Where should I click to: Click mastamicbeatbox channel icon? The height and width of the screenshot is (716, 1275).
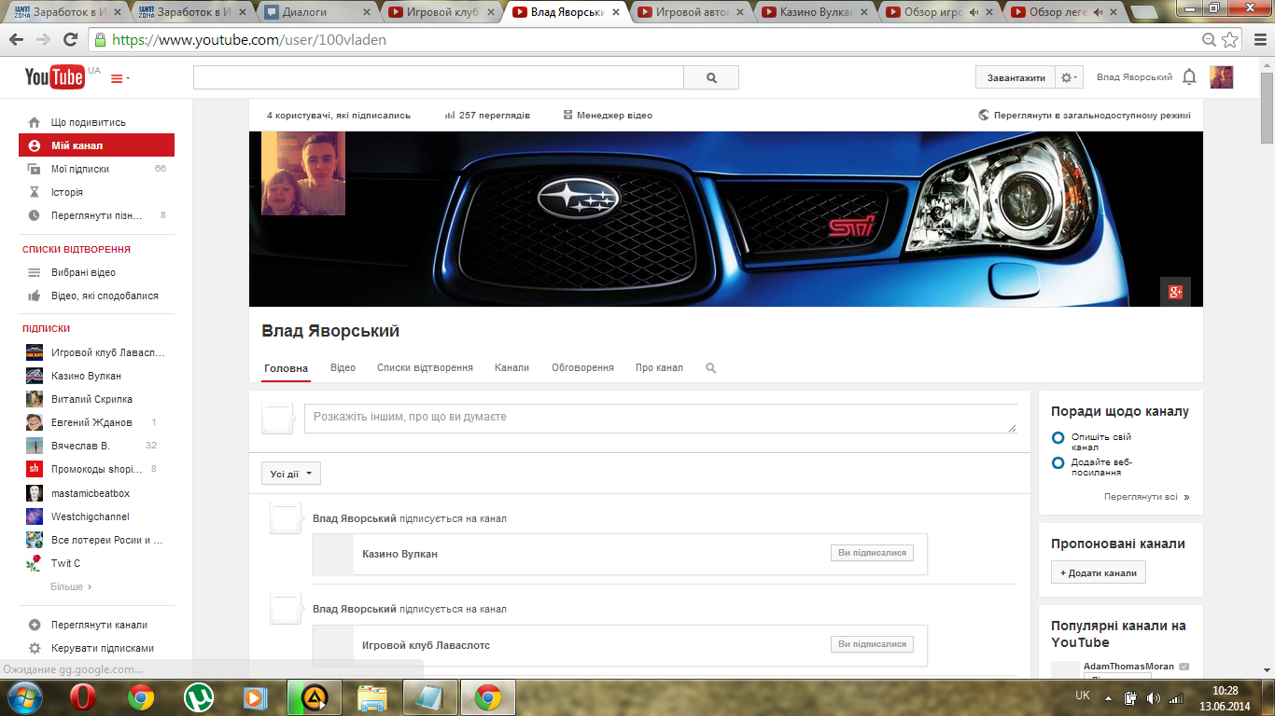pyautogui.click(x=34, y=493)
